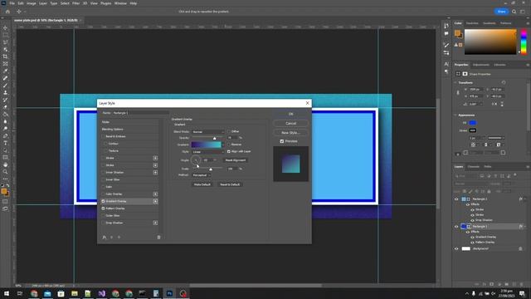Hide Rectangle 2 layer visibility
The width and height of the screenshot is (531, 299).
click(456, 199)
